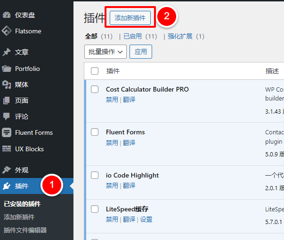The height and width of the screenshot is (240, 284).
Task: Click the UX Blocks grid icon
Action: (x=7, y=149)
